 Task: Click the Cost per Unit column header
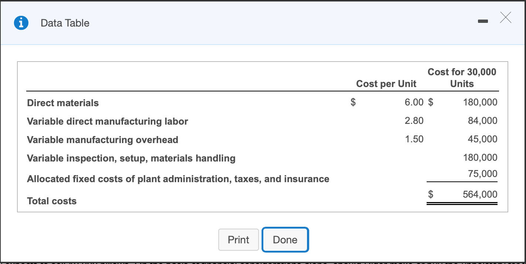pyautogui.click(x=386, y=84)
